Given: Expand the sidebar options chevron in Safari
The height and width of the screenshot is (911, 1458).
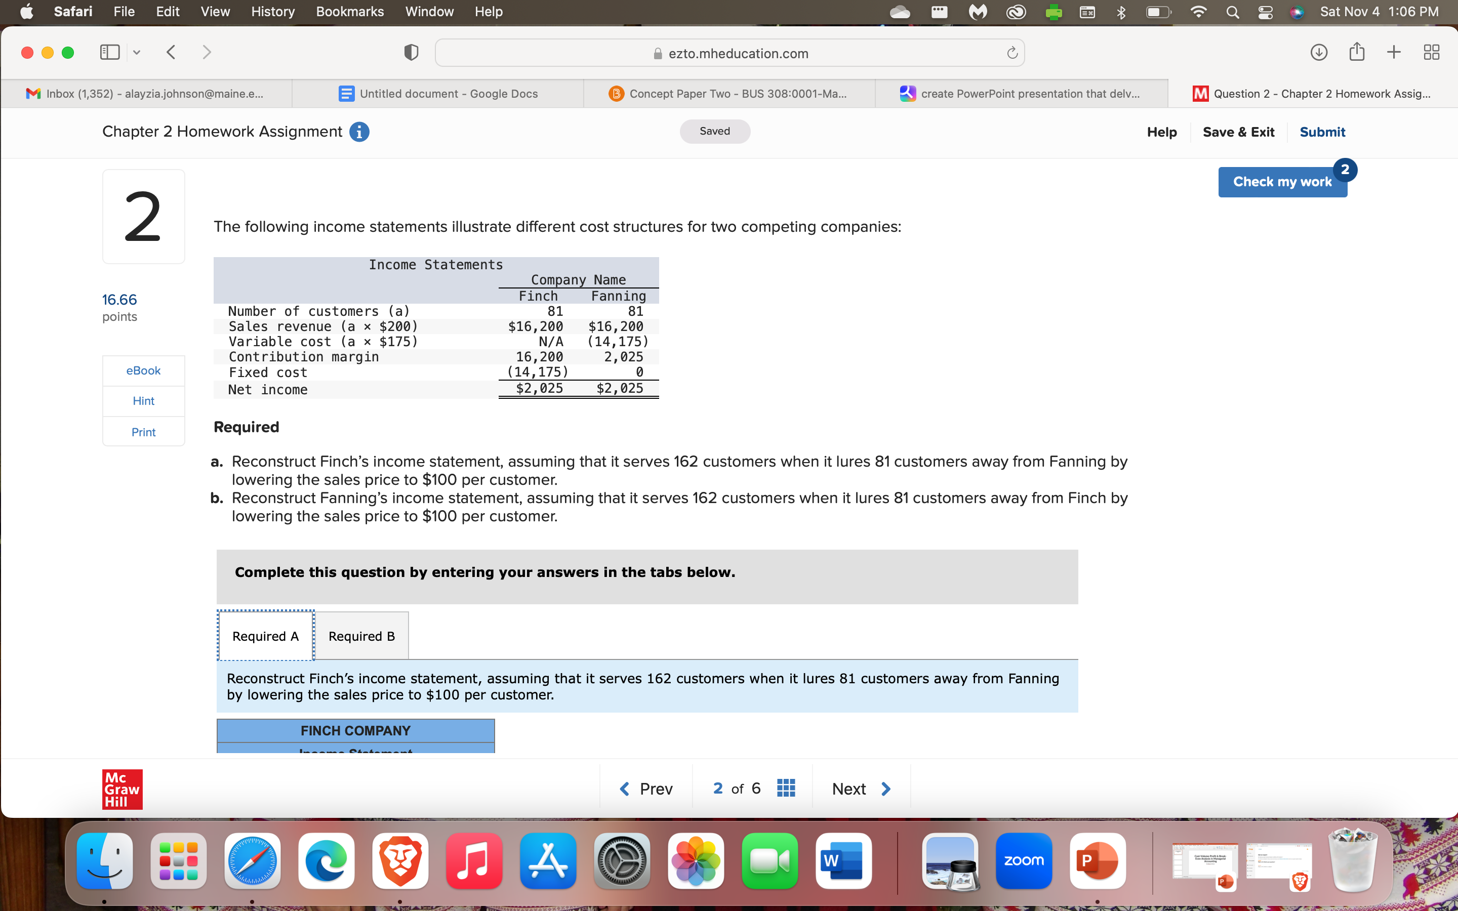Looking at the screenshot, I should [137, 53].
